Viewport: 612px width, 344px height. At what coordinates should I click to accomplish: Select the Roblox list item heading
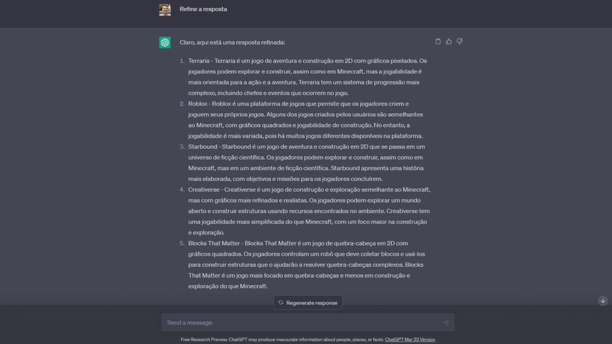(198, 104)
